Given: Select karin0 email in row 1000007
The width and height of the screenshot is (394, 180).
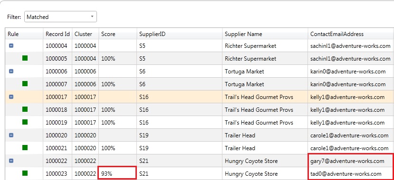Looking at the screenshot, I should [x=351, y=84].
